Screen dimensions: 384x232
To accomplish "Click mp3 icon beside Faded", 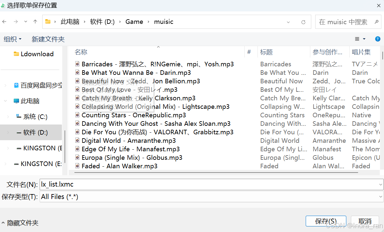I will click(x=77, y=166).
